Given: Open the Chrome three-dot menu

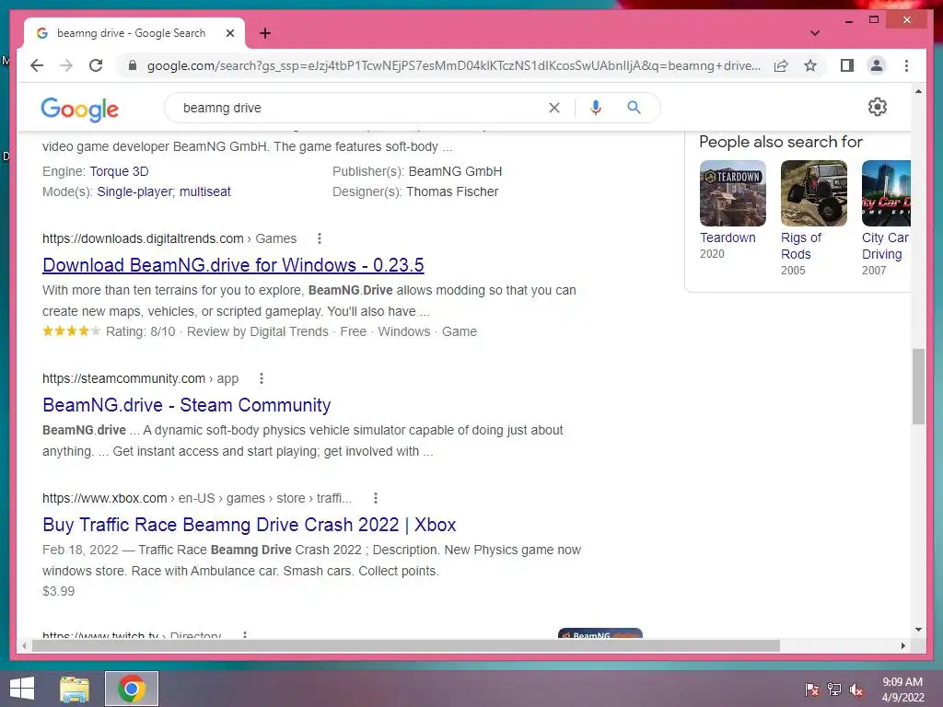Looking at the screenshot, I should 906,65.
